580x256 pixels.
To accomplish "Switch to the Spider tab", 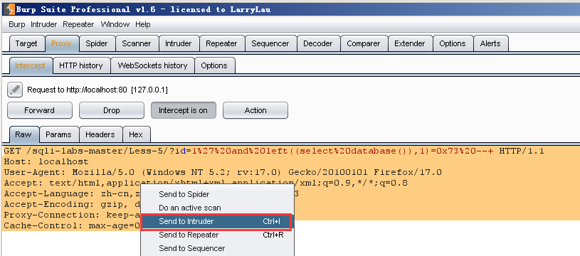I will (97, 43).
